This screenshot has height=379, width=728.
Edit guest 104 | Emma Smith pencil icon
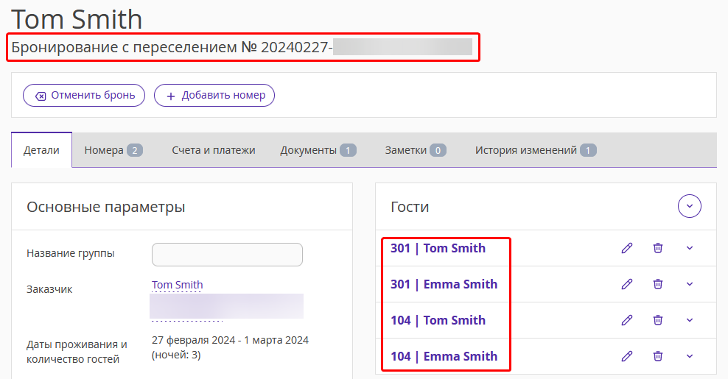point(627,356)
